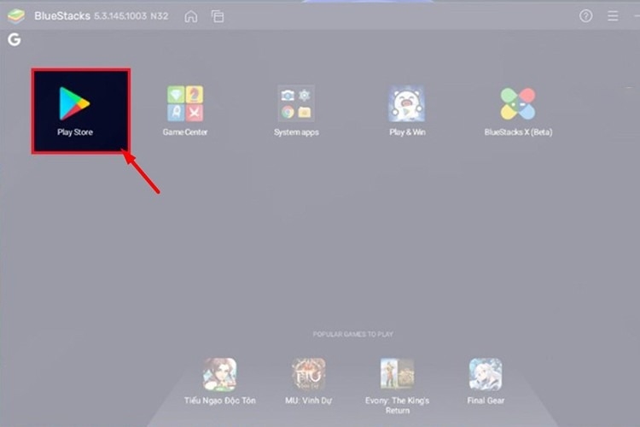This screenshot has height=427, width=640.
Task: Click the Final Gear label text
Action: pyautogui.click(x=486, y=401)
